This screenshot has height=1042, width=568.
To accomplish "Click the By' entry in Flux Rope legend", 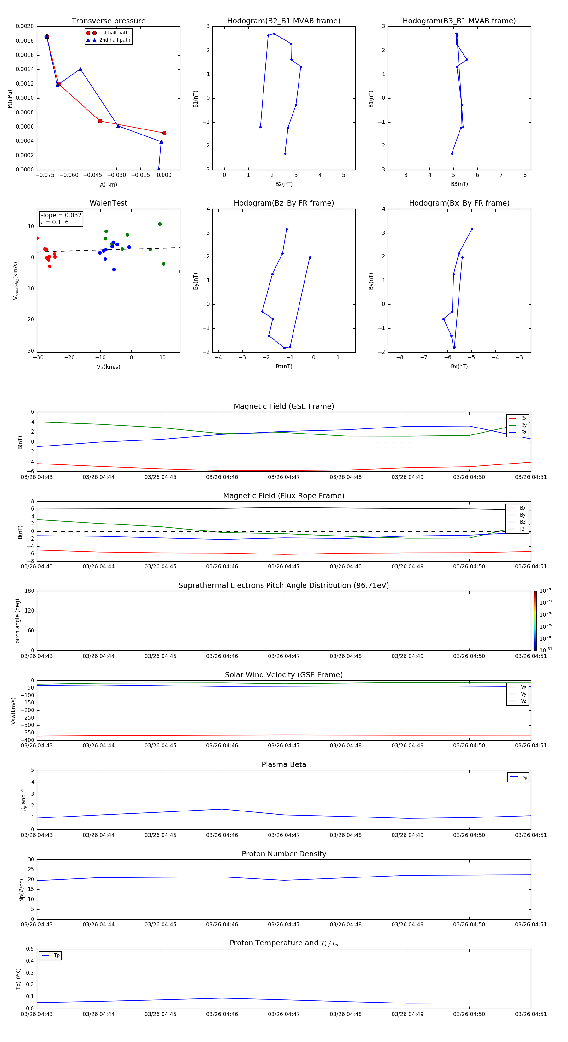I will click(x=517, y=515).
